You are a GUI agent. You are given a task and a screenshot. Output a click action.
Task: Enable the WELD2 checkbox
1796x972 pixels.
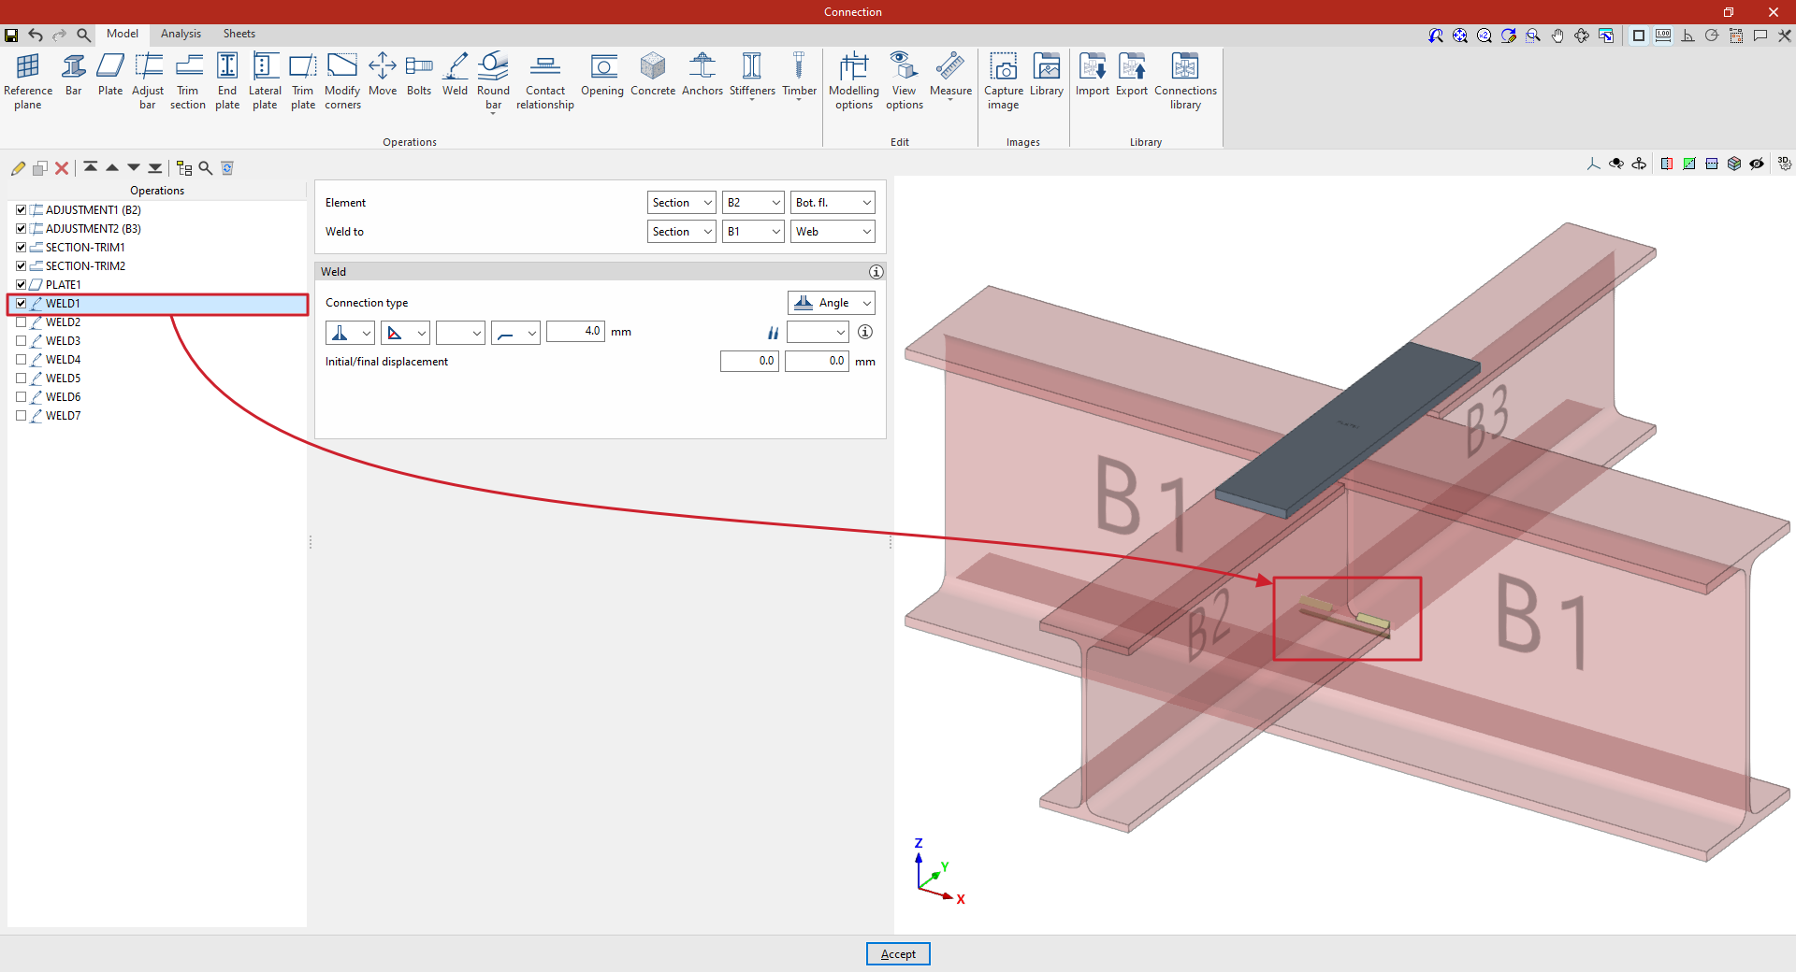tap(22, 322)
